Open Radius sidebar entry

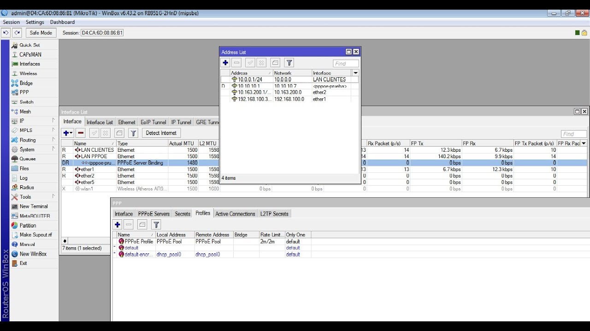coord(27,188)
